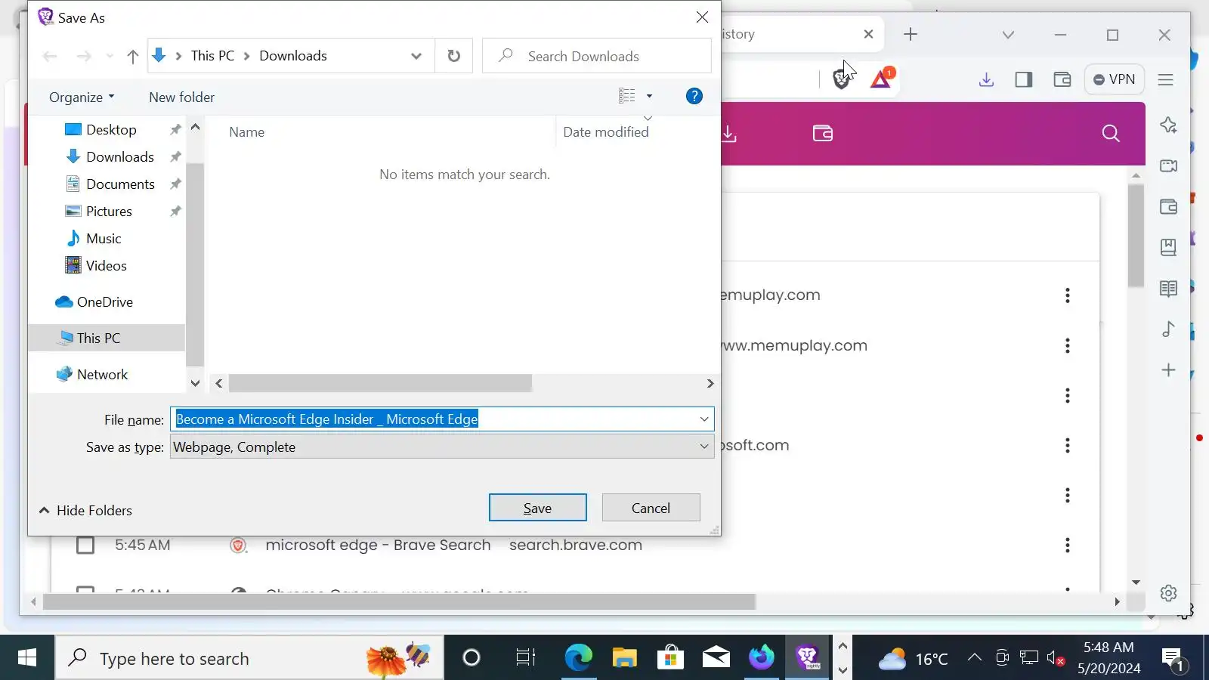Open more actions for the ww.memuplay.com entry
The width and height of the screenshot is (1209, 680).
(x=1068, y=345)
